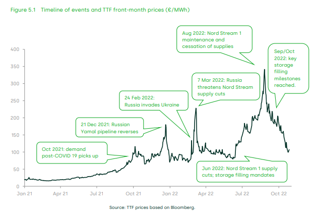
Task: Click the Oct 22 x-axis label
Action: tap(279, 192)
